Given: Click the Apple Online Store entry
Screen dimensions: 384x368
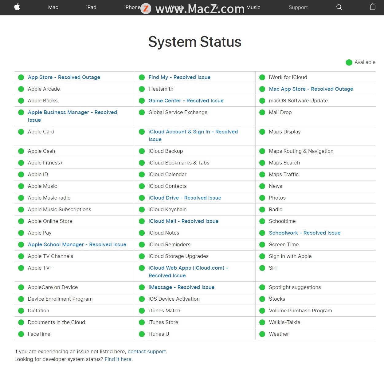Looking at the screenshot, I should pos(50,221).
